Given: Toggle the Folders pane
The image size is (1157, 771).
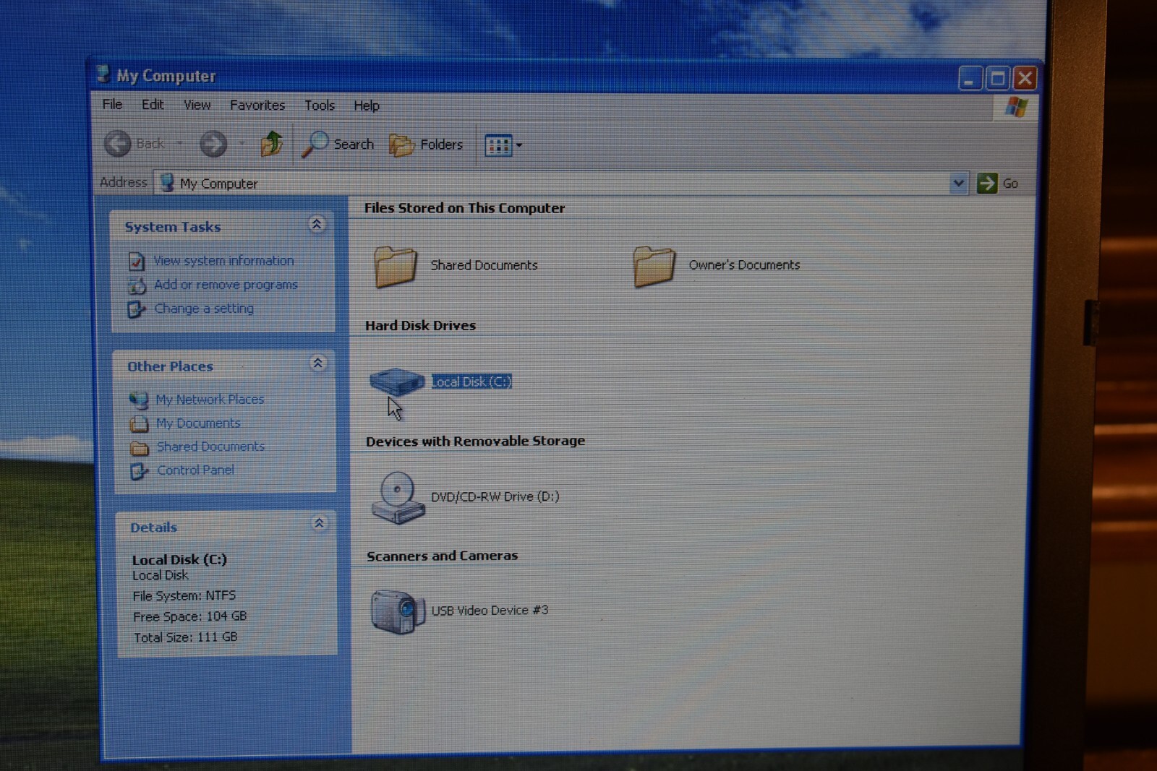Looking at the screenshot, I should (x=426, y=145).
